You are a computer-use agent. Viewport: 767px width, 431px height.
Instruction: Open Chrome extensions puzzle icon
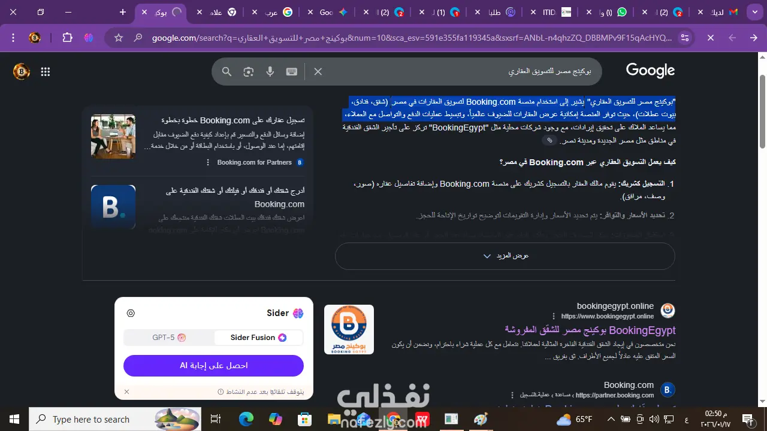point(67,38)
